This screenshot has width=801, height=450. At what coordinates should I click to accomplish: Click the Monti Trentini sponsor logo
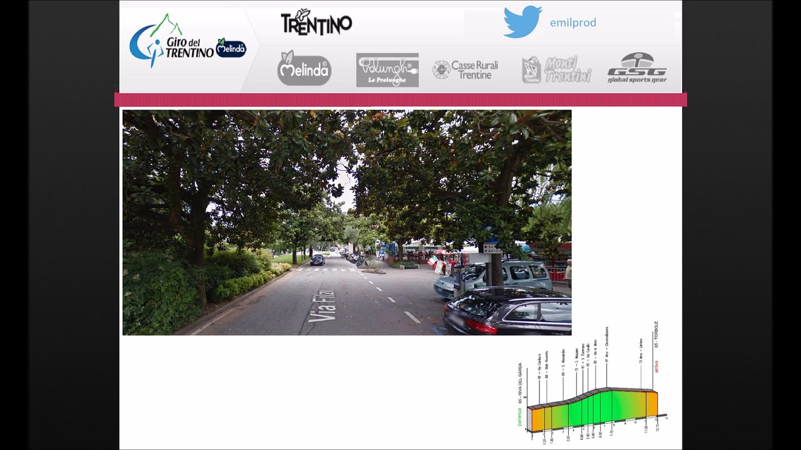pos(557,69)
